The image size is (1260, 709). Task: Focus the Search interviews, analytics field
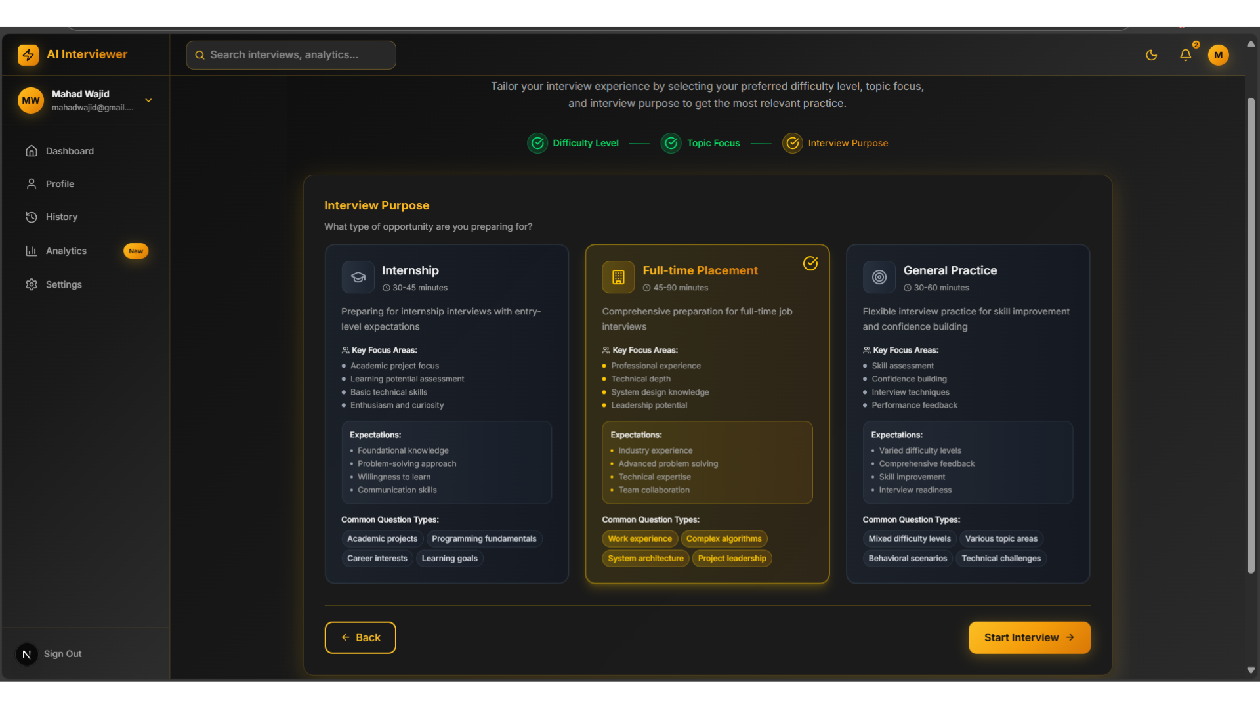(291, 55)
